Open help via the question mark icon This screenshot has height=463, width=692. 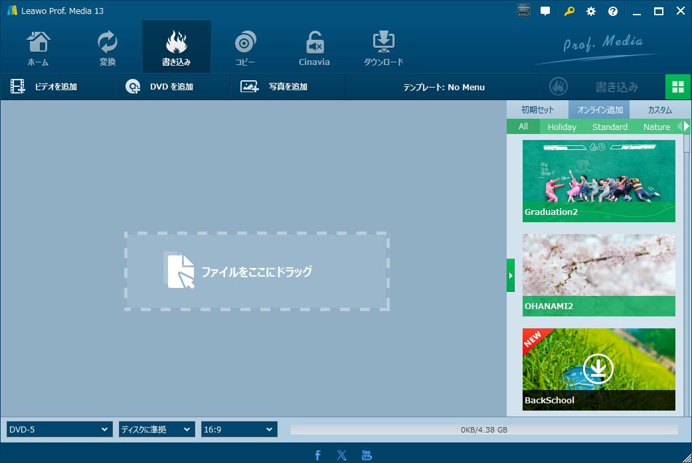613,11
